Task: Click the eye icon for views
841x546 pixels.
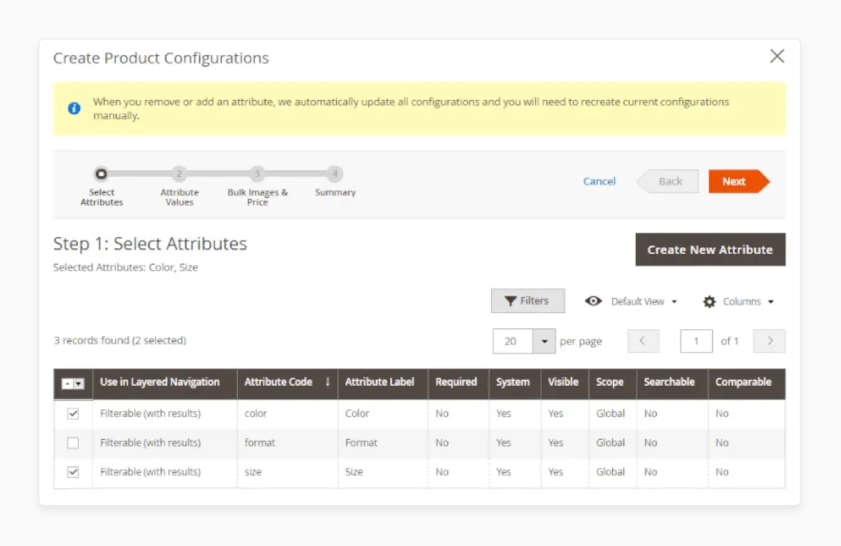Action: 593,301
